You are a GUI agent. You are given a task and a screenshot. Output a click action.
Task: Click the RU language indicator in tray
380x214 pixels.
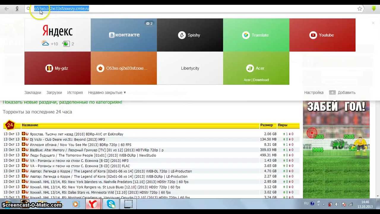(x=306, y=204)
